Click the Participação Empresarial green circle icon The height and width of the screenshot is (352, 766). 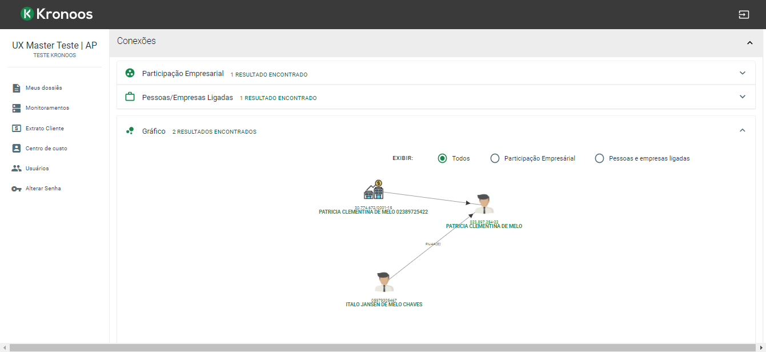(130, 74)
